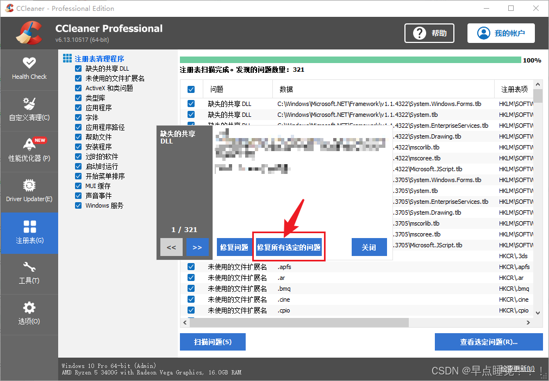The width and height of the screenshot is (549, 381).
Task: Open 我的帐户 my account
Action: [x=501, y=33]
